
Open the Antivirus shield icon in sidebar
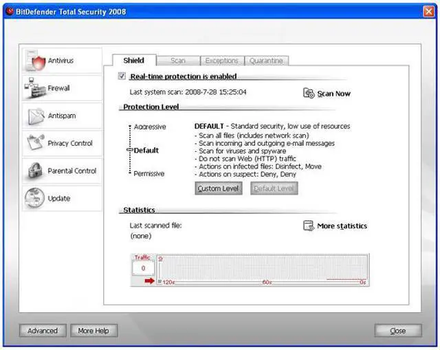point(35,62)
